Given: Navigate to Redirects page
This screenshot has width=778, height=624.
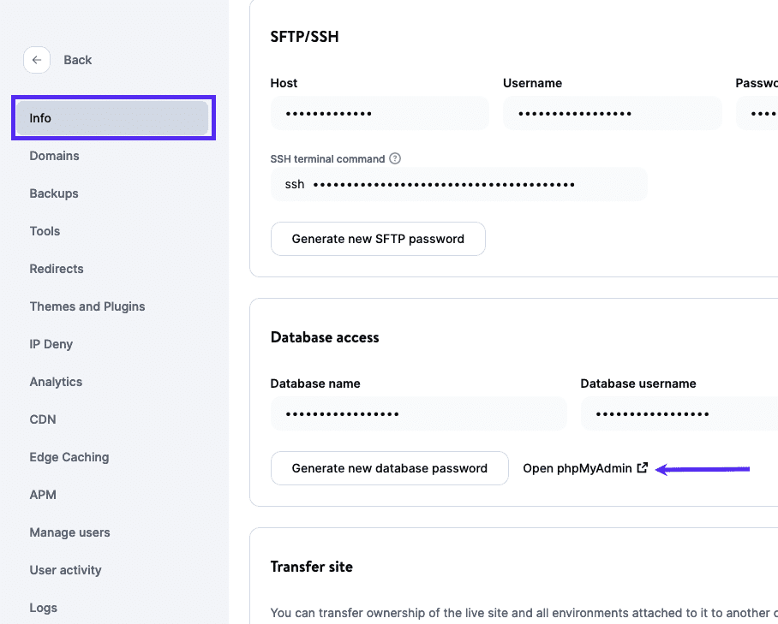Looking at the screenshot, I should pos(57,269).
